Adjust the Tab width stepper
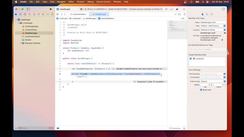This screenshot has height=137, width=244. point(211,85)
